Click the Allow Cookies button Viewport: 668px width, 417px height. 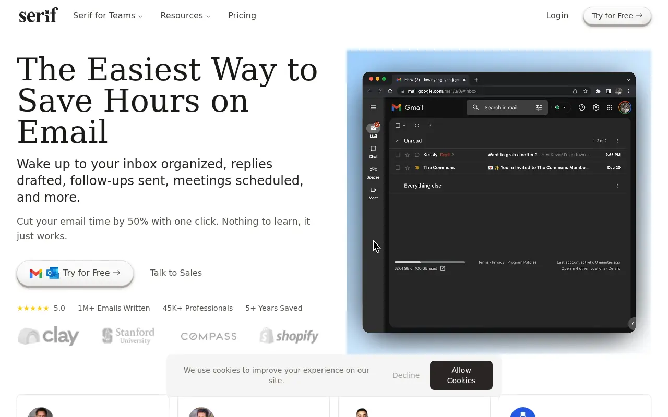coord(461,375)
